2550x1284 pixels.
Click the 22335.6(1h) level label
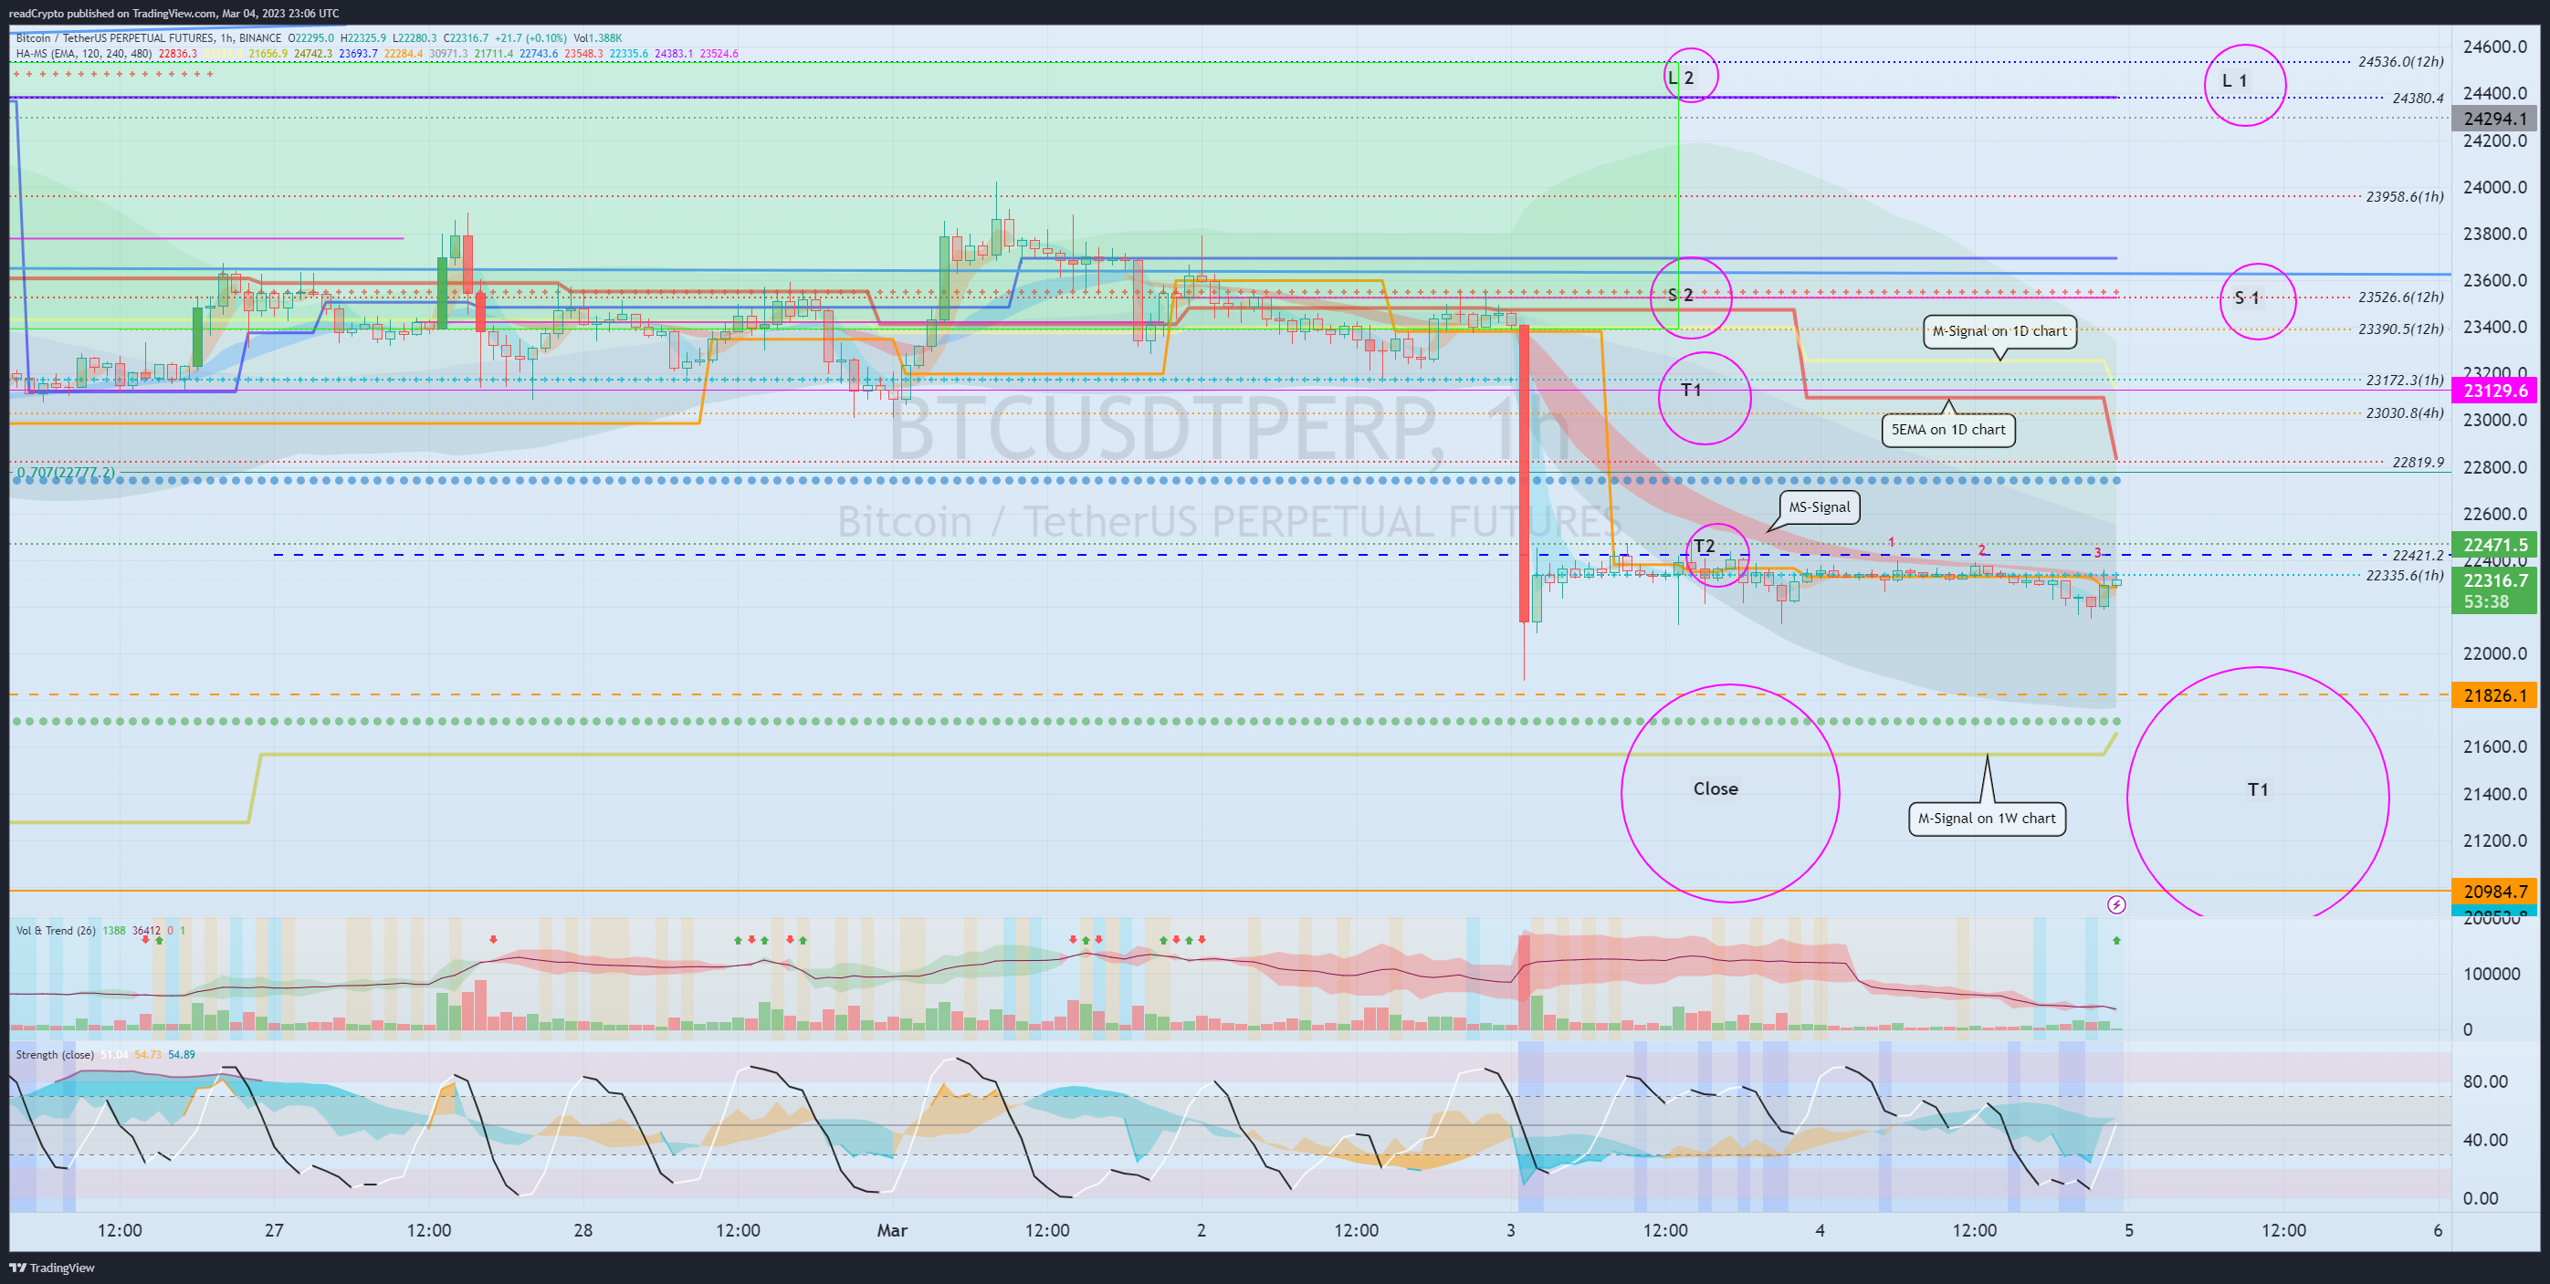(x=2405, y=575)
